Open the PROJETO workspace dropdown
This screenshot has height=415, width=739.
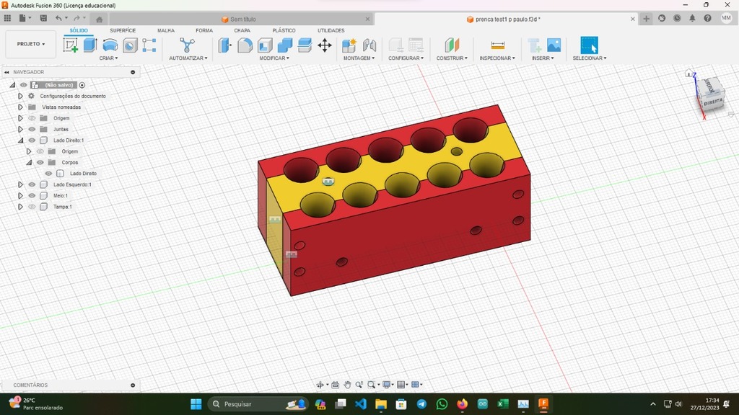30,44
